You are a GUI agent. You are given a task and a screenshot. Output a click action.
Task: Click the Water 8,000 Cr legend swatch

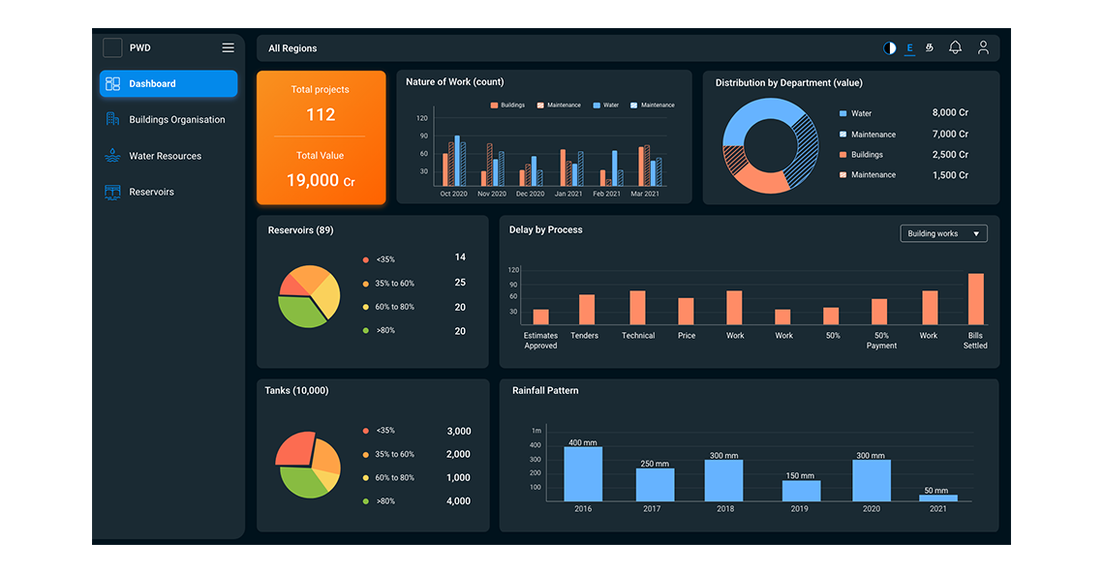point(843,113)
